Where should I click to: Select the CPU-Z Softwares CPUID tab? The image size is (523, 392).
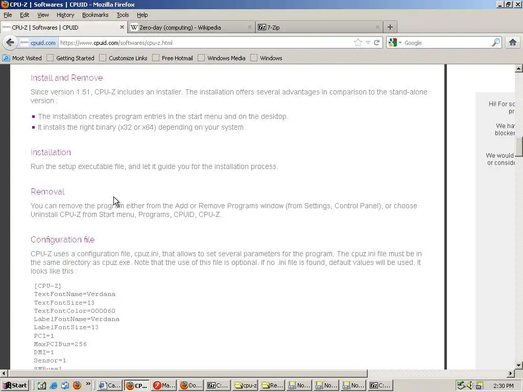click(63, 28)
